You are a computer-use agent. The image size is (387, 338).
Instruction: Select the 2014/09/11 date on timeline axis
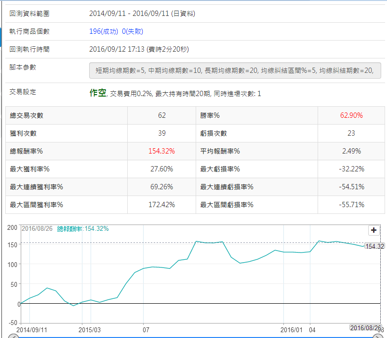point(32,329)
